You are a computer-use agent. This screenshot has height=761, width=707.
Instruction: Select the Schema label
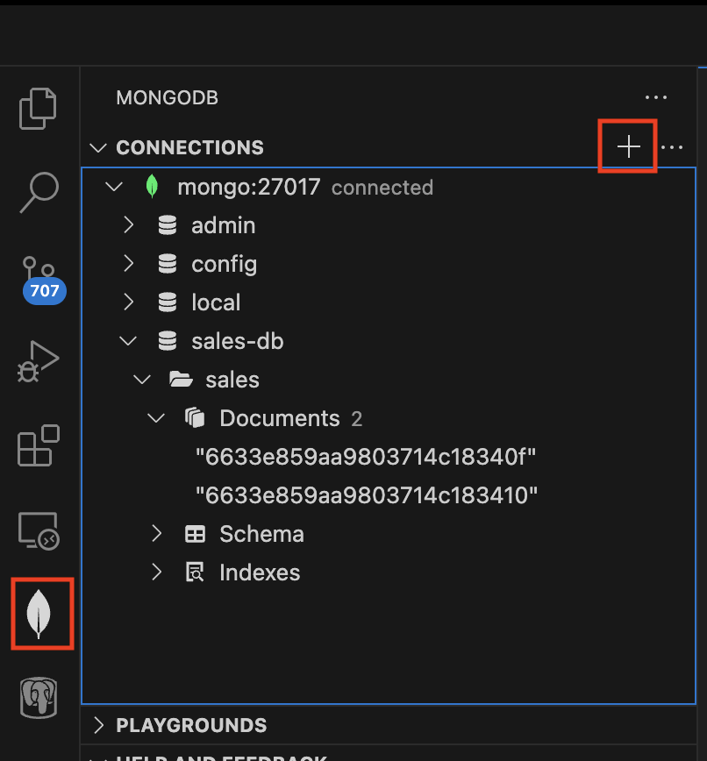pyautogui.click(x=261, y=534)
